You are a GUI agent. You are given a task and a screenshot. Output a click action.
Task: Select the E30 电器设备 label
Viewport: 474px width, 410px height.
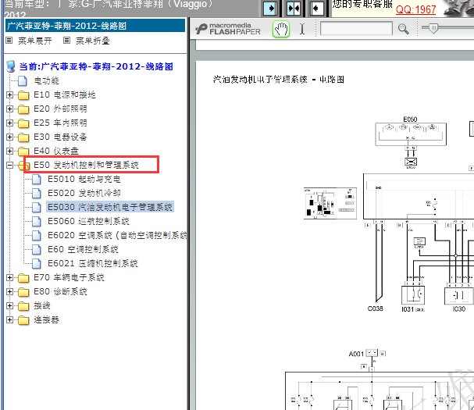(60, 137)
